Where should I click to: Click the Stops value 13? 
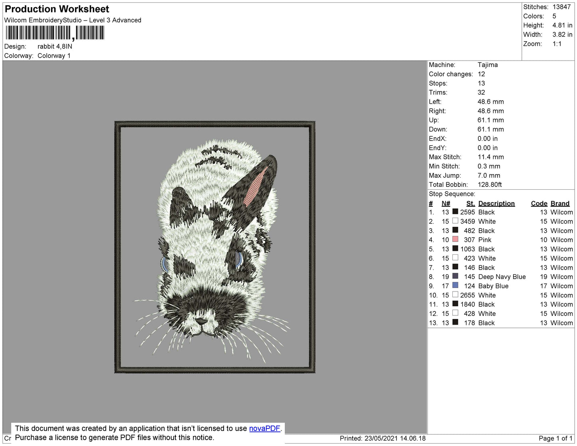click(481, 83)
